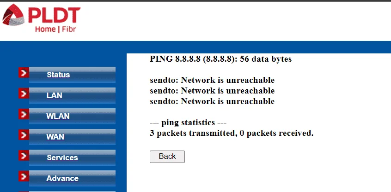Click the first Network is unreachable line
391x192 pixels.
point(212,80)
